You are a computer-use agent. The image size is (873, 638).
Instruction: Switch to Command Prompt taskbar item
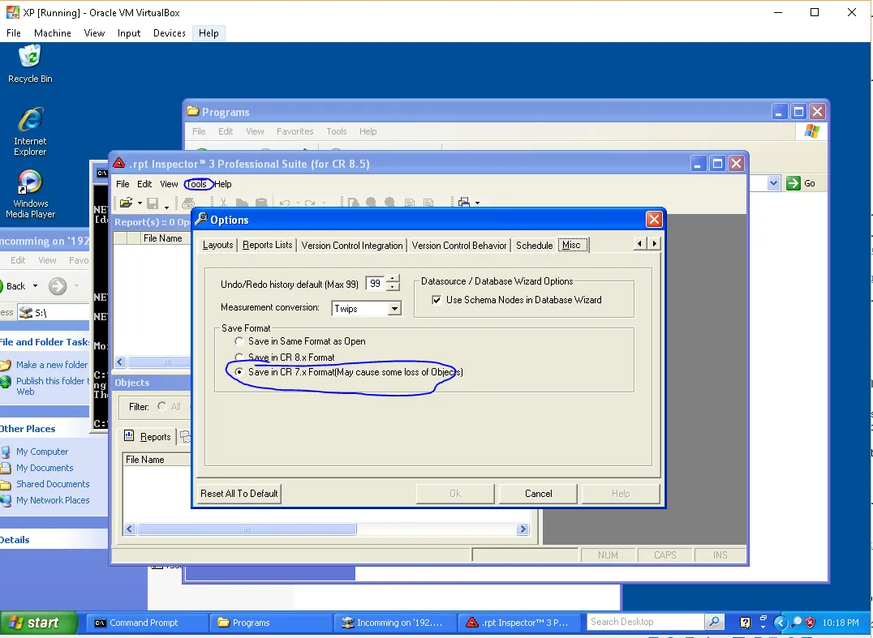click(x=146, y=623)
